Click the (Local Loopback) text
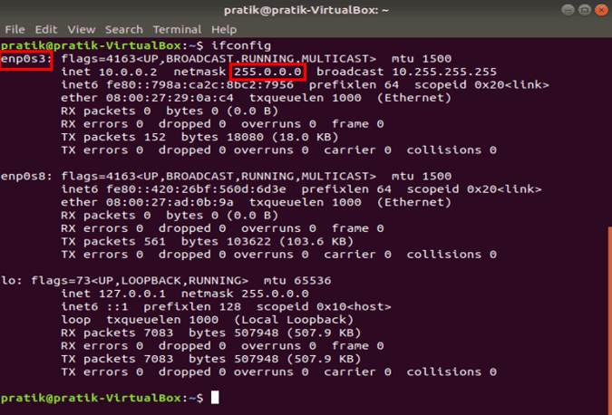The width and height of the screenshot is (612, 415). pyautogui.click(x=294, y=320)
